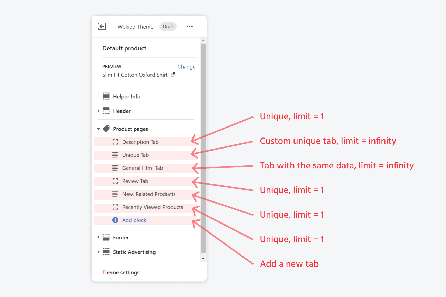446x297 pixels.
Task: Expand the Static Advertising section
Action: pyautogui.click(x=98, y=252)
